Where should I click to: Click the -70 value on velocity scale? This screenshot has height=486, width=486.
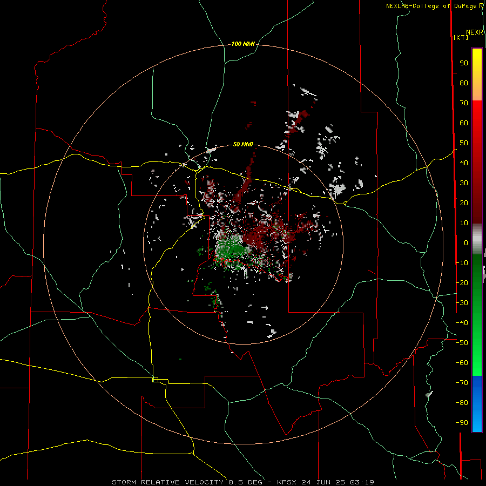tap(462, 383)
